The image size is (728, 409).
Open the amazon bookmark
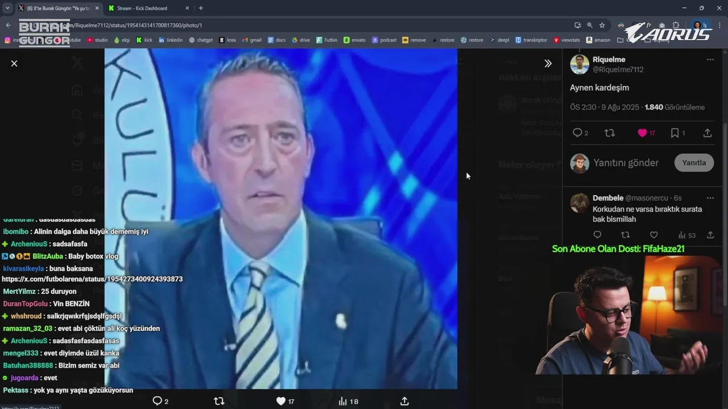coord(598,40)
